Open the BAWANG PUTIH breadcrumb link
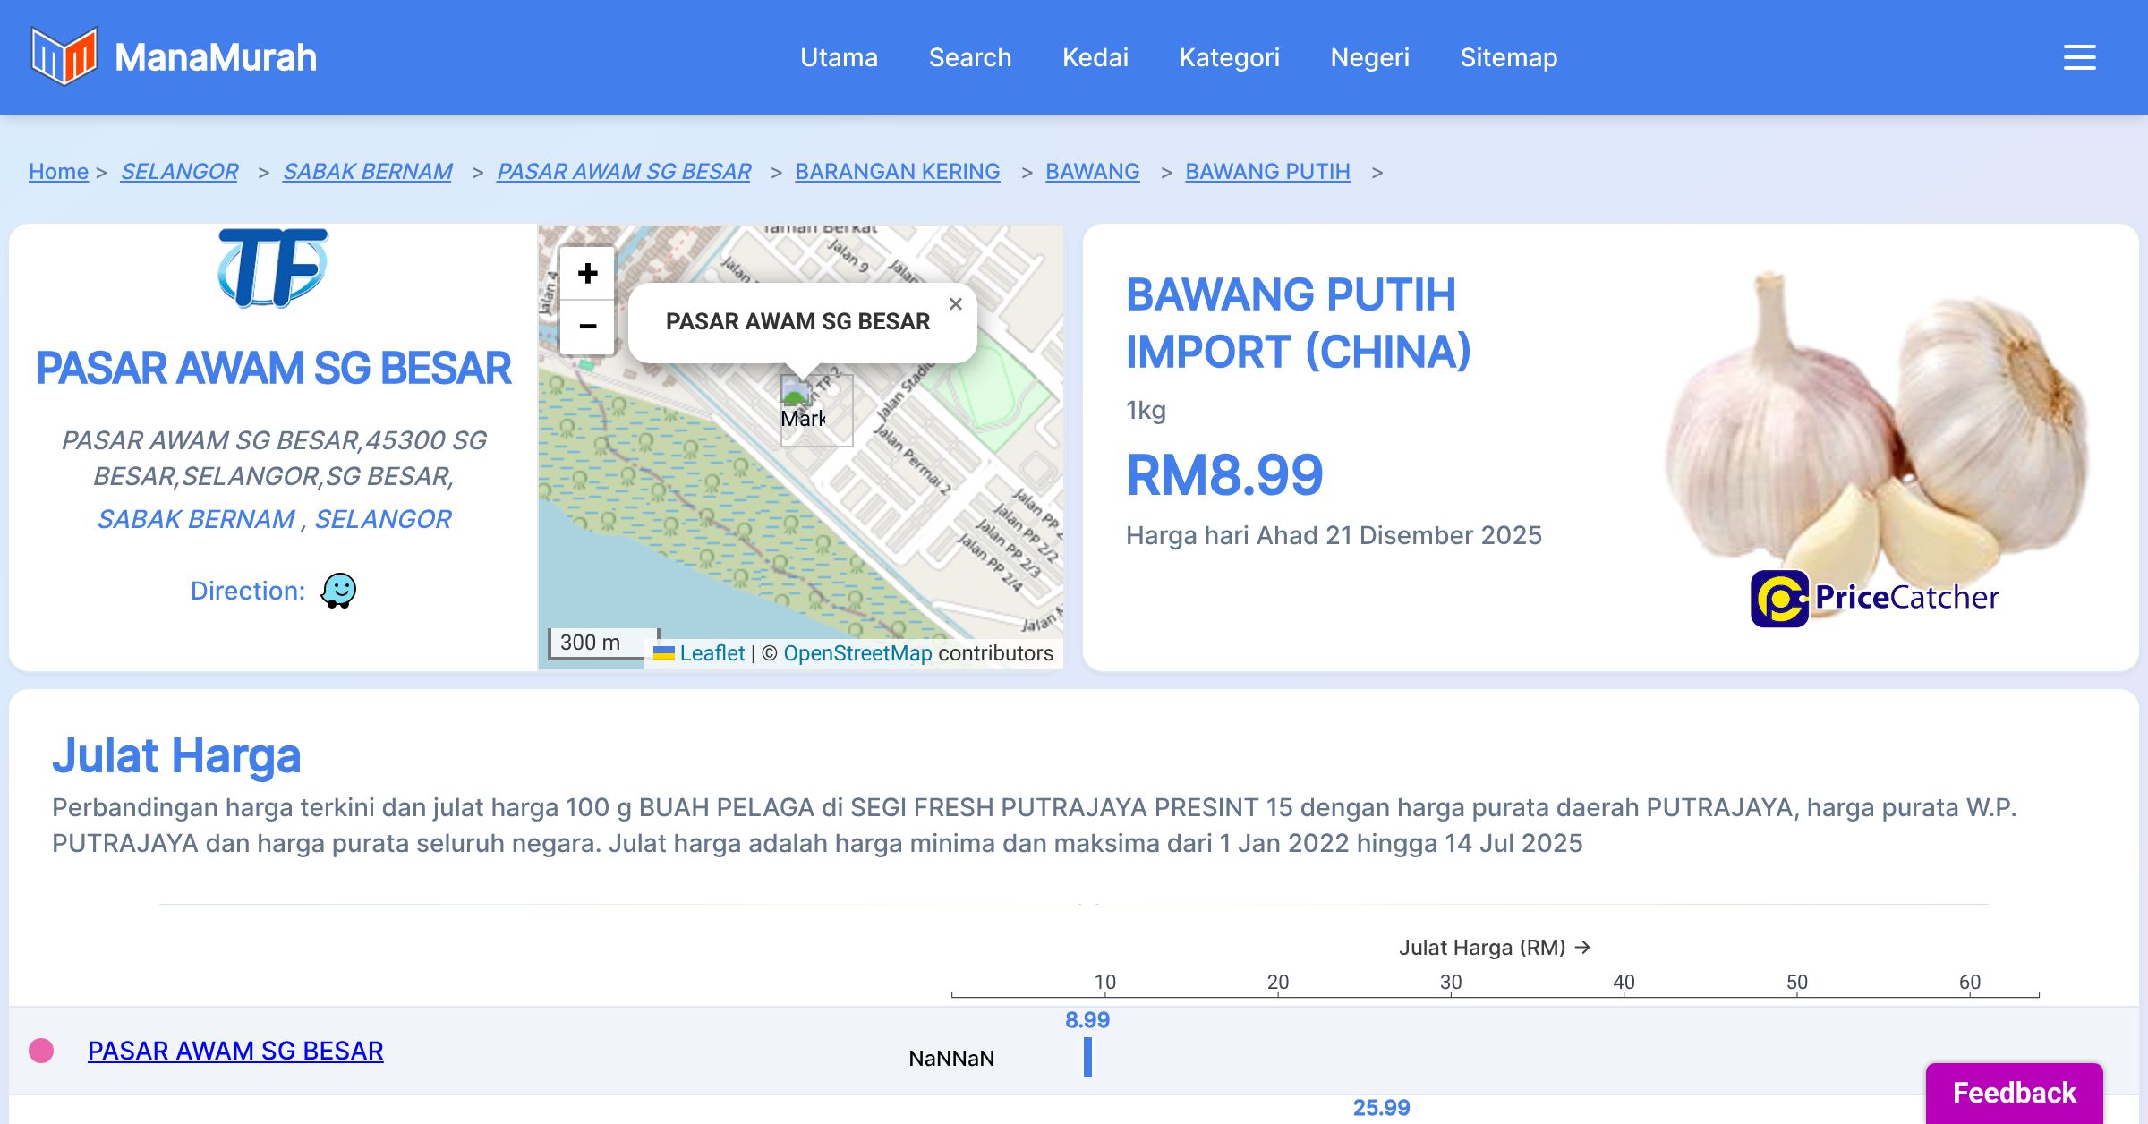This screenshot has height=1124, width=2148. point(1267,171)
